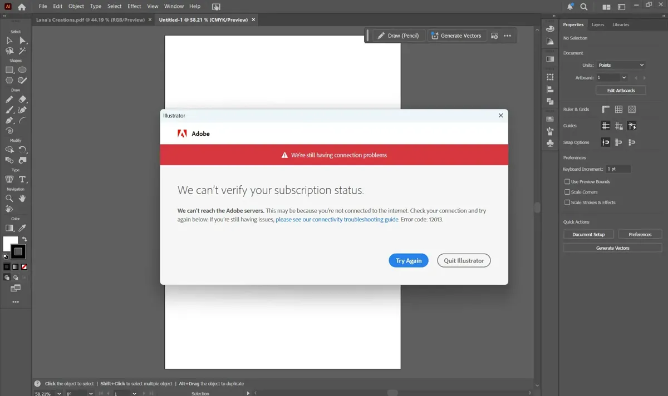
Task: Select the Rectangle shape tool
Action: click(x=9, y=70)
